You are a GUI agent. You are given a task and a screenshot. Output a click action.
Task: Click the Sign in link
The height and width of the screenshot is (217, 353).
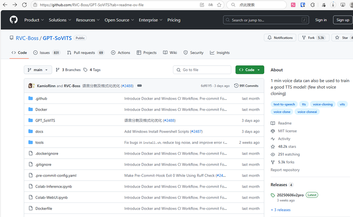321,20
